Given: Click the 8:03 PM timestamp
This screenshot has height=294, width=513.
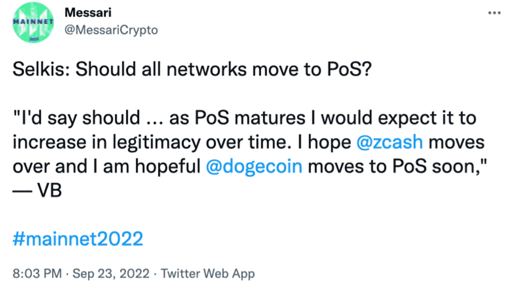Looking at the screenshot, I should point(37,274).
